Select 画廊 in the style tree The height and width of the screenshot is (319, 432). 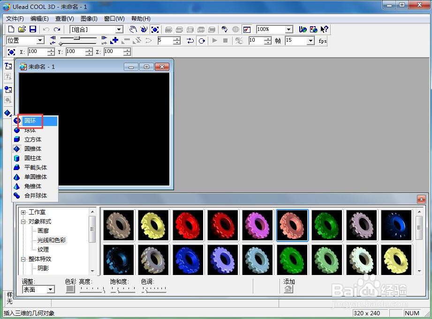coord(43,230)
